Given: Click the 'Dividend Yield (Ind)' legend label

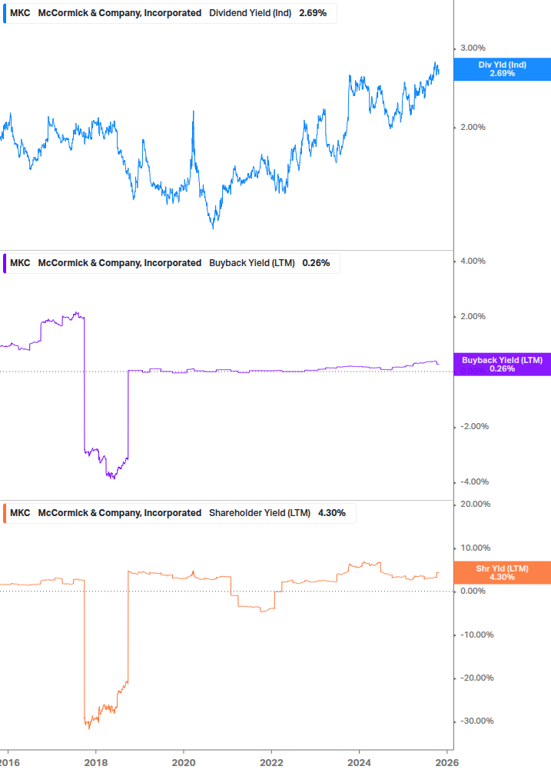Looking at the screenshot, I should 251,13.
